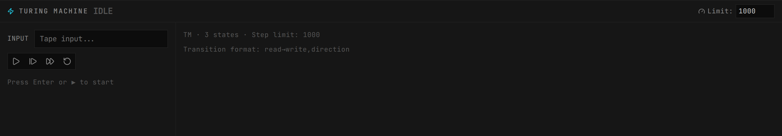Focus the Tape input field
Image resolution: width=782 pixels, height=136 pixels.
pos(101,39)
